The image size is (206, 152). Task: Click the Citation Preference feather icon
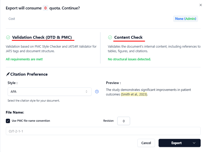[8, 74]
